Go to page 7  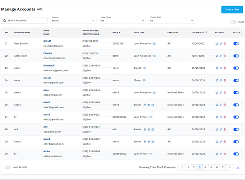pyautogui.click(x=223, y=167)
